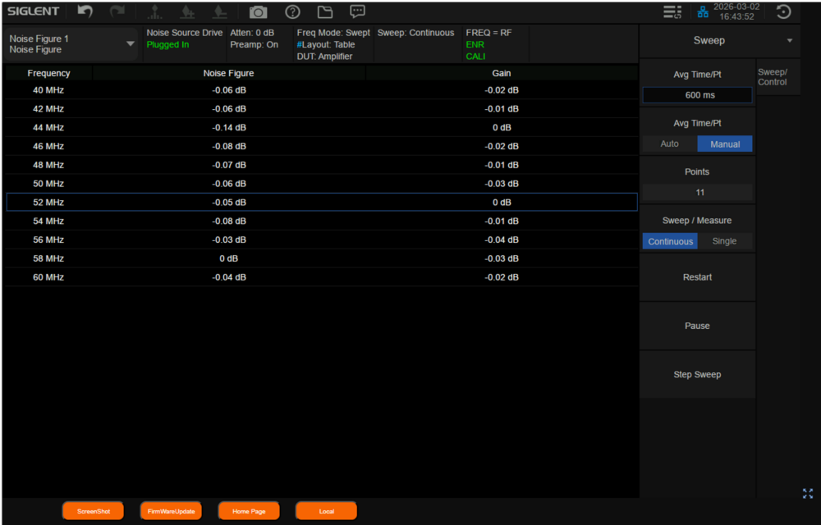Select the 52 MHz table row
This screenshot has width=821, height=525.
321,202
